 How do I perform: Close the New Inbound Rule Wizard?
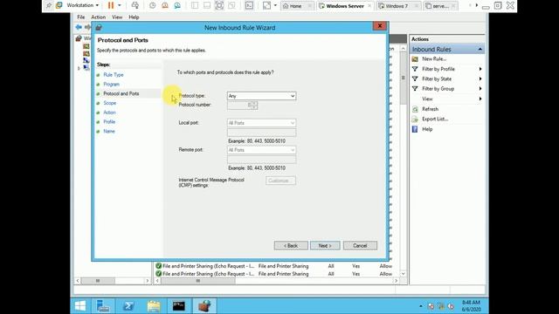point(380,25)
